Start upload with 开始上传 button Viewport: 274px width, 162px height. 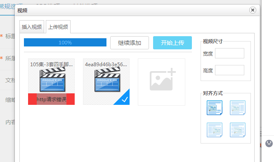pyautogui.click(x=172, y=43)
